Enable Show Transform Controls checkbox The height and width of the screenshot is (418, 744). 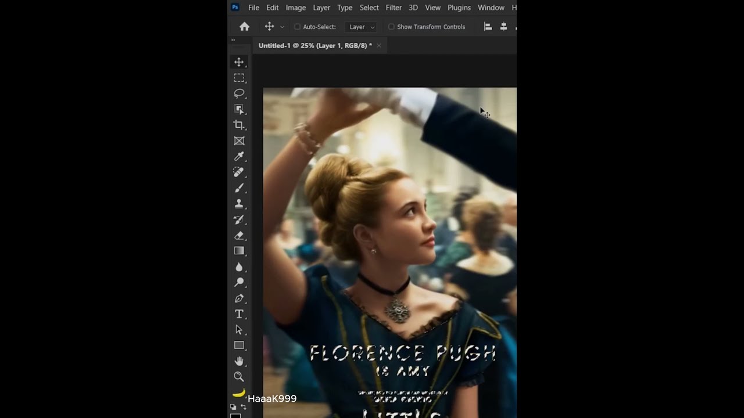[x=391, y=27]
